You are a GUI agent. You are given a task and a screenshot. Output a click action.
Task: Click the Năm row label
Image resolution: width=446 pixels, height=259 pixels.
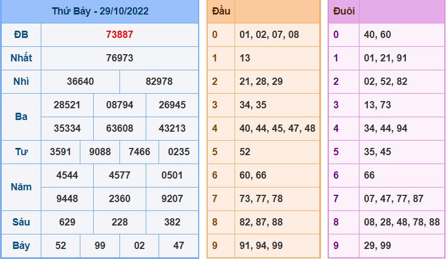click(x=21, y=187)
